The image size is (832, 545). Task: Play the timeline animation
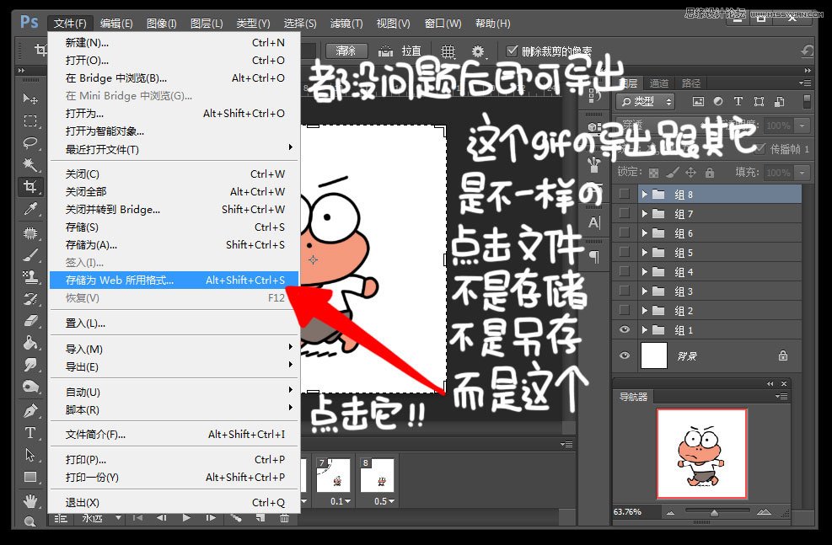[x=186, y=518]
